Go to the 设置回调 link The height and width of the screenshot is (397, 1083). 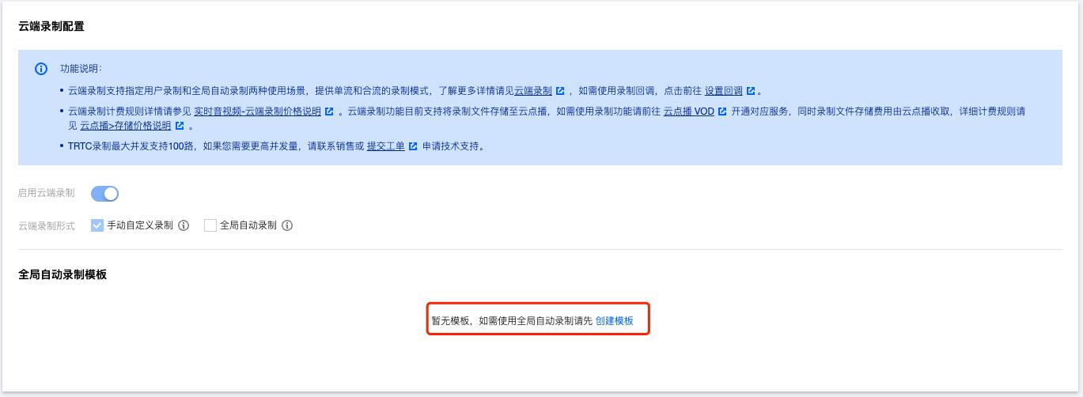[x=724, y=91]
